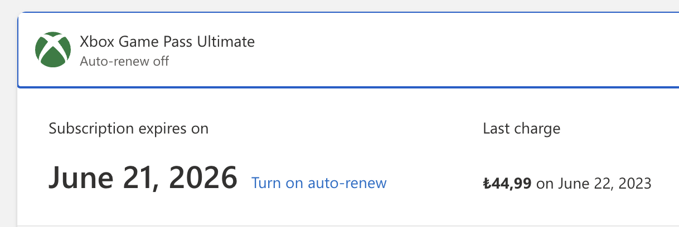Select the Auto-renew off status text

124,61
